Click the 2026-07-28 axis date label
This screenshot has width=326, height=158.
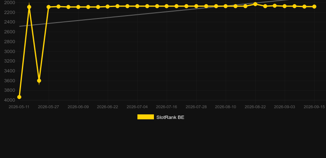pos(196,107)
